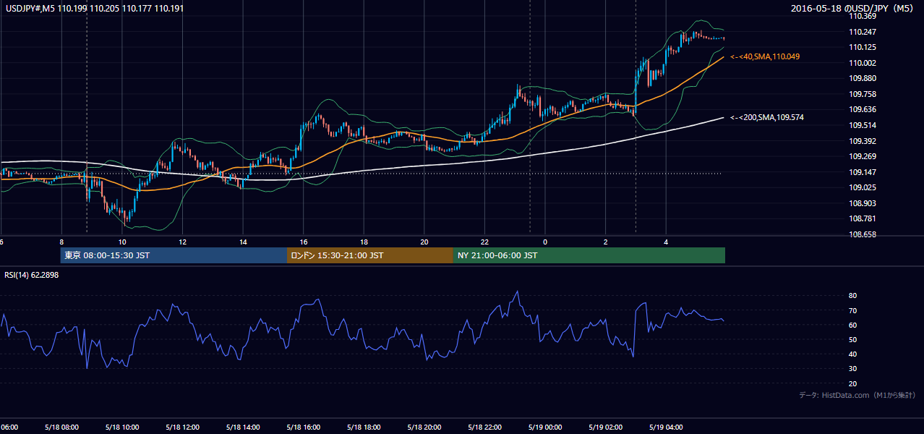This screenshot has height=434, width=924.
Task: Select the 東京 08:00-15:30 JST session bar
Action: 174,255
